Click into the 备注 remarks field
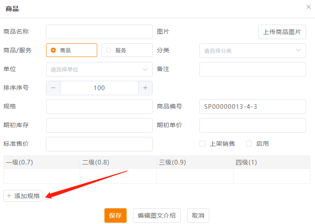This screenshot has height=224, width=315. pos(252,69)
